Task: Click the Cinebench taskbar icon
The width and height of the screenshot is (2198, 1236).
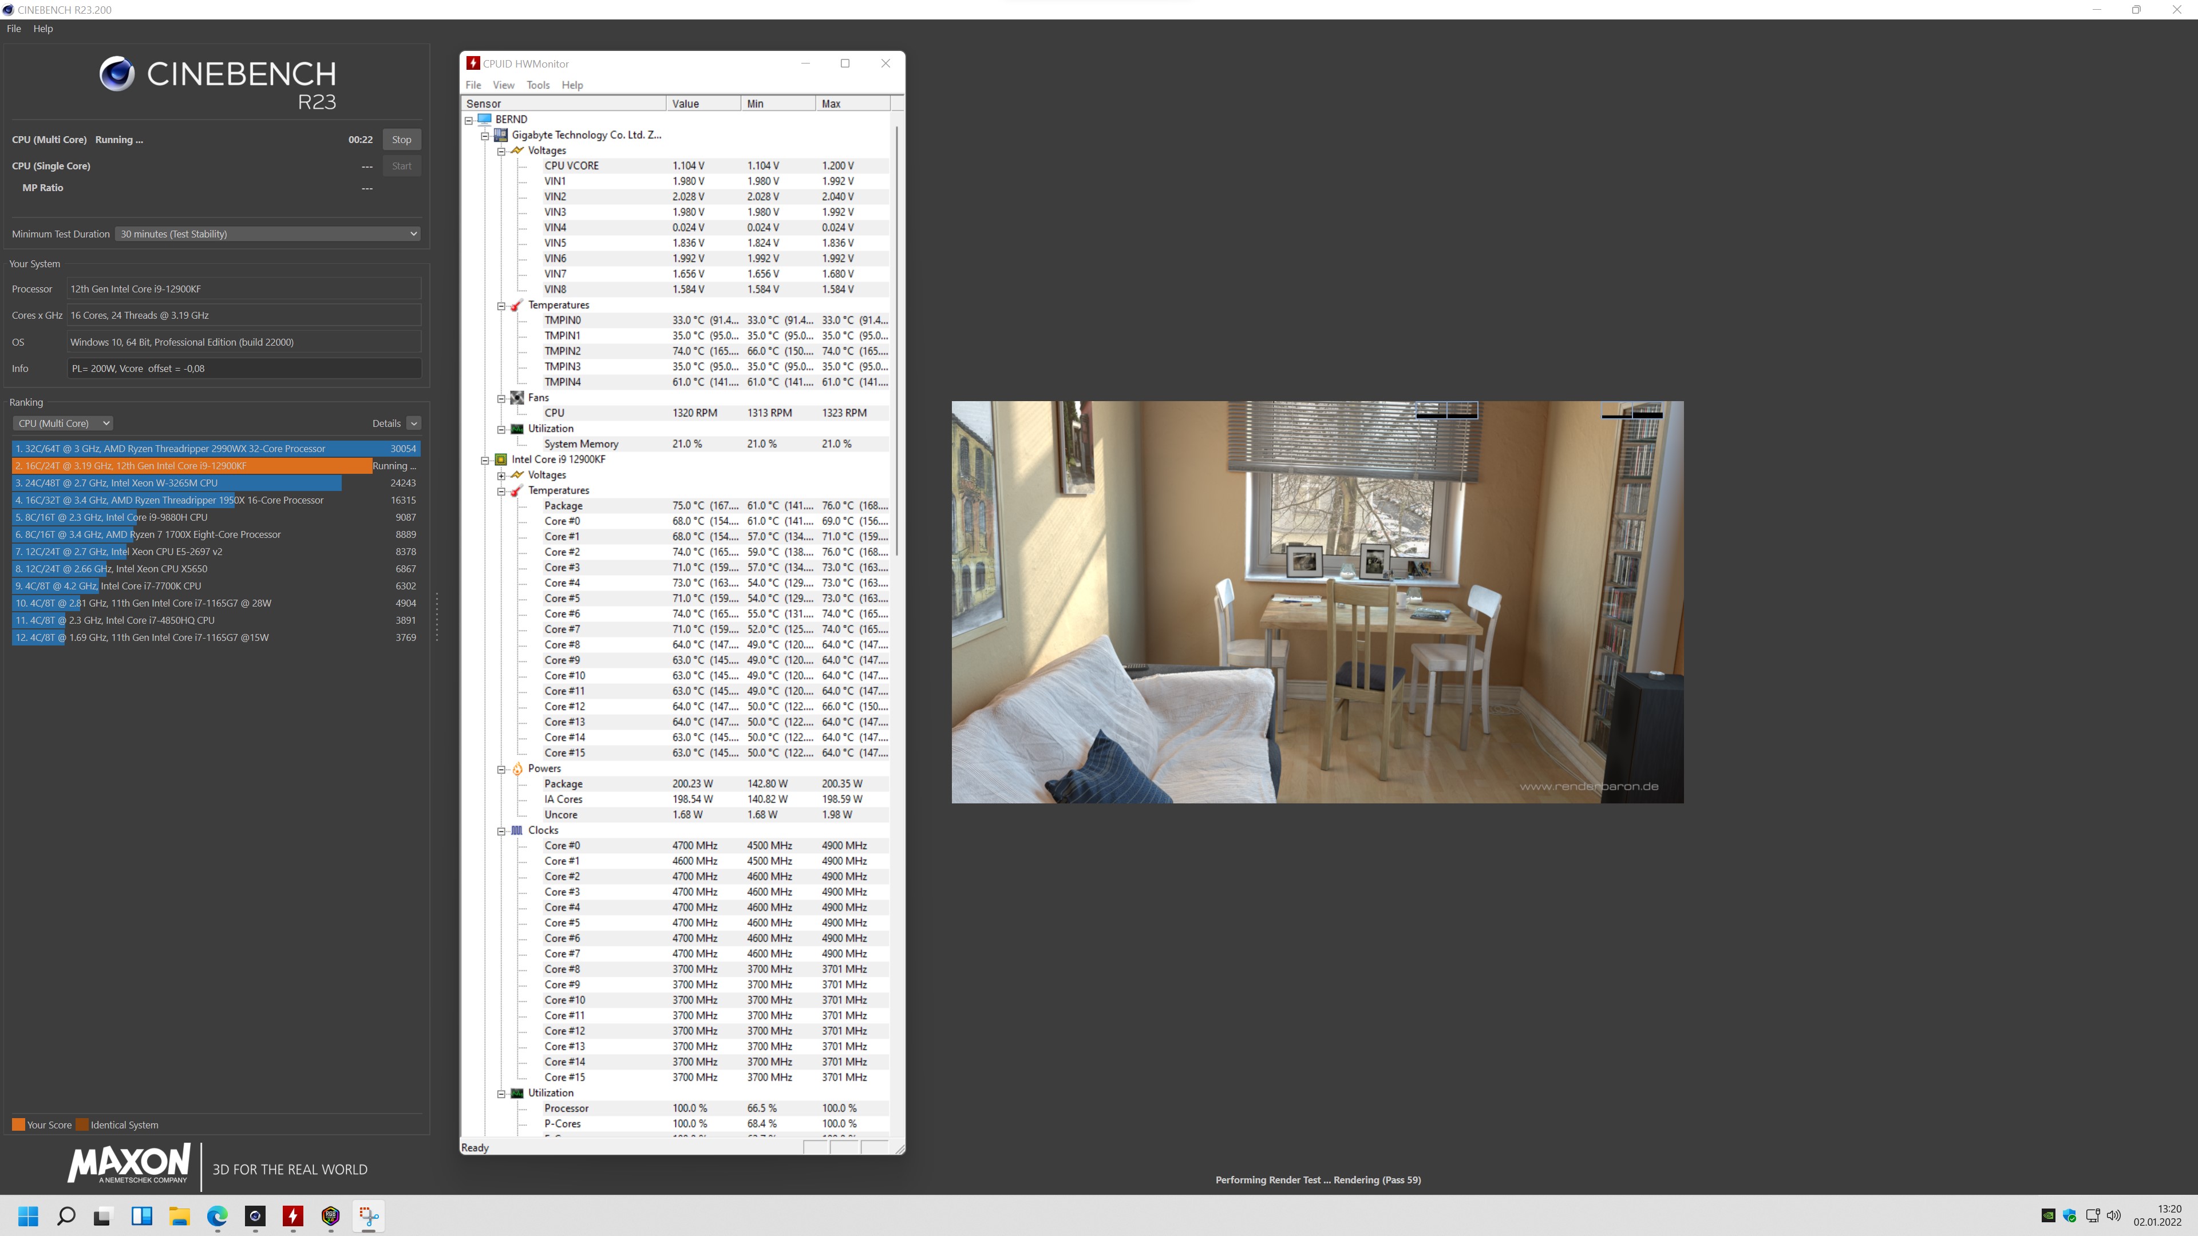Action: click(255, 1215)
